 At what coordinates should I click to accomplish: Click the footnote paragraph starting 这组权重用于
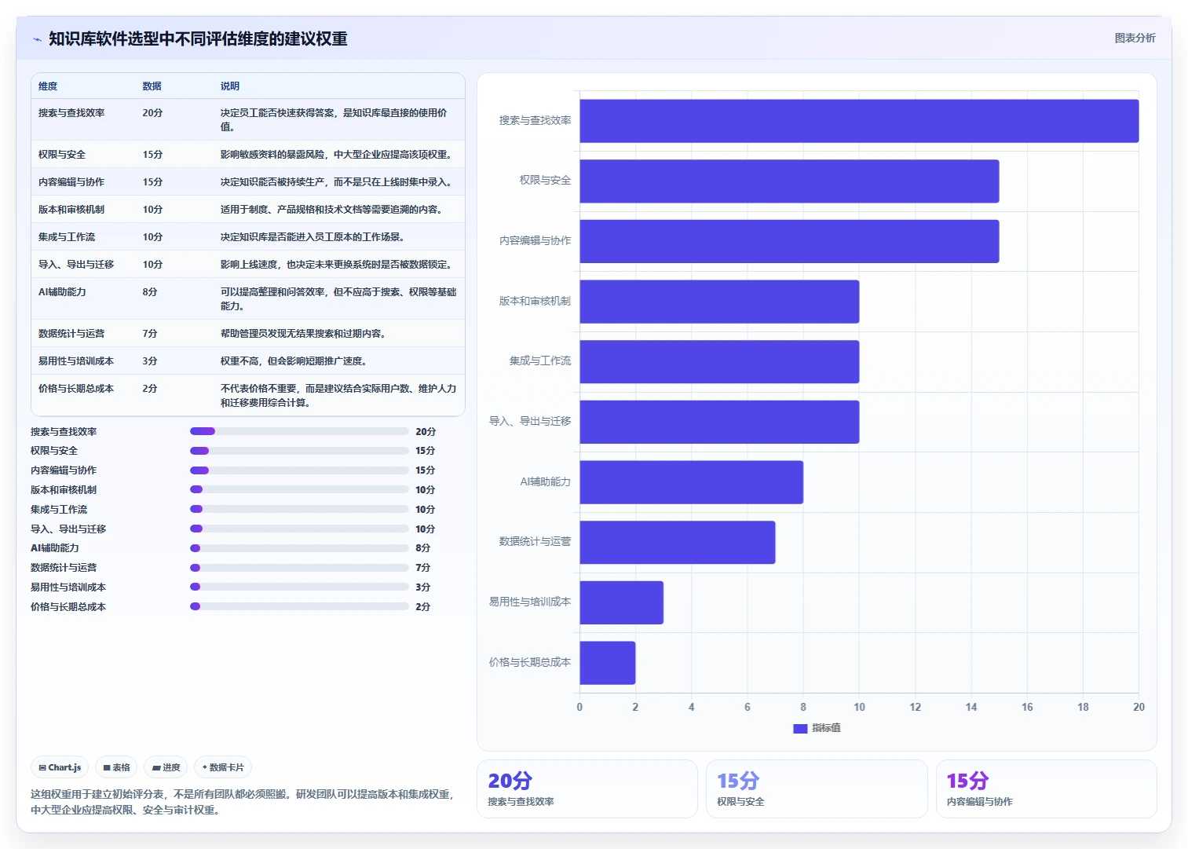tap(243, 802)
